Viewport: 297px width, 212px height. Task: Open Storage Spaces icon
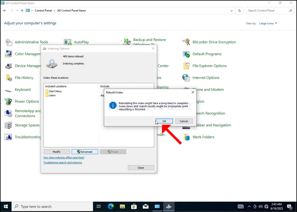(9, 125)
